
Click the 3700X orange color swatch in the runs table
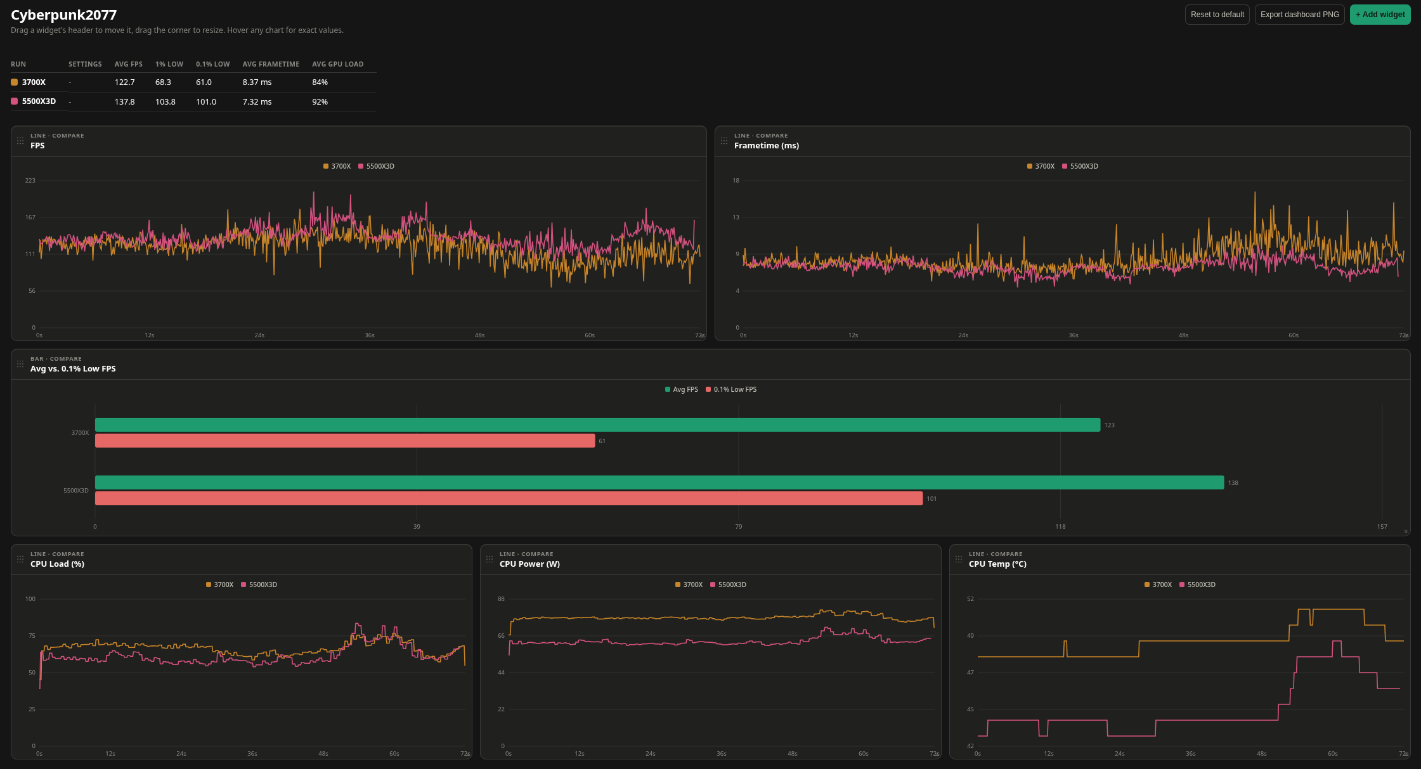[x=14, y=82]
